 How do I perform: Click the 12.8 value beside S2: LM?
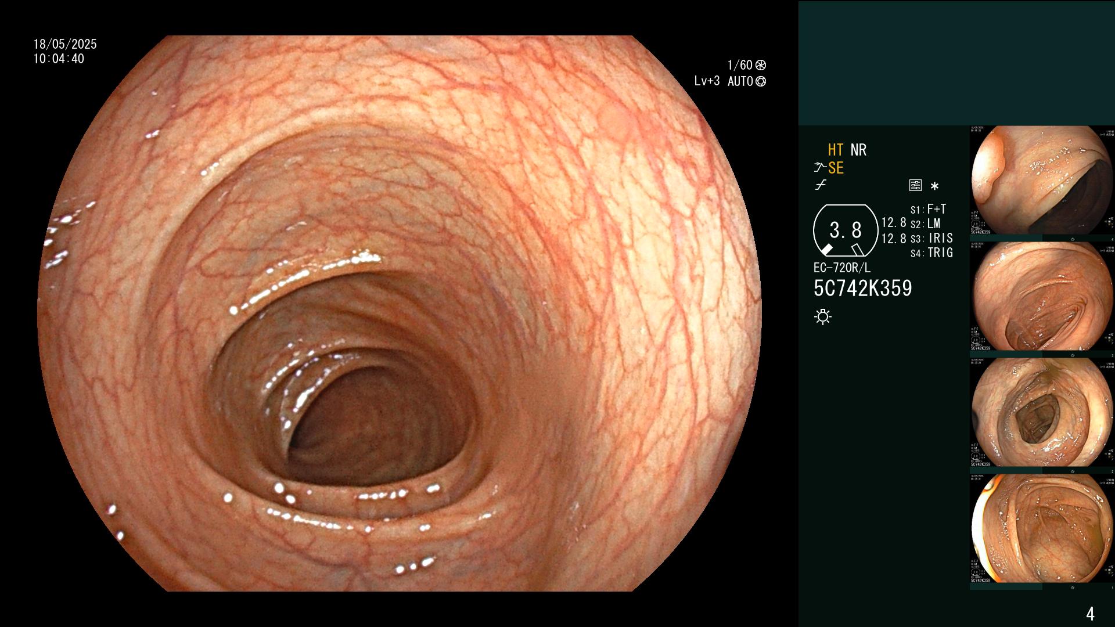tap(894, 222)
